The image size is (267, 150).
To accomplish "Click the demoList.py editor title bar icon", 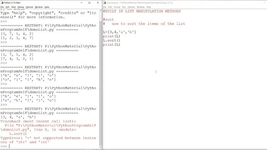I will [105, 3].
